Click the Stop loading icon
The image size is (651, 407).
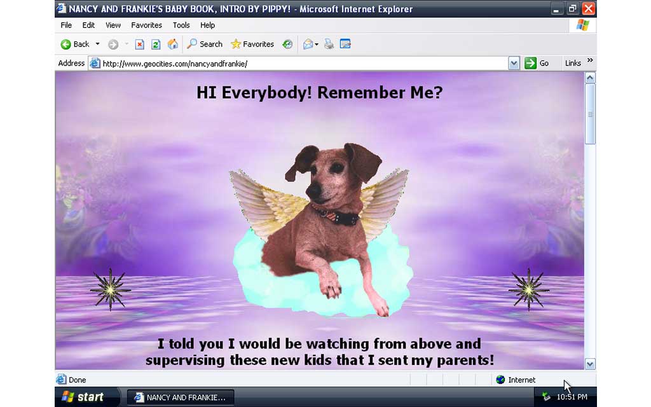(140, 45)
